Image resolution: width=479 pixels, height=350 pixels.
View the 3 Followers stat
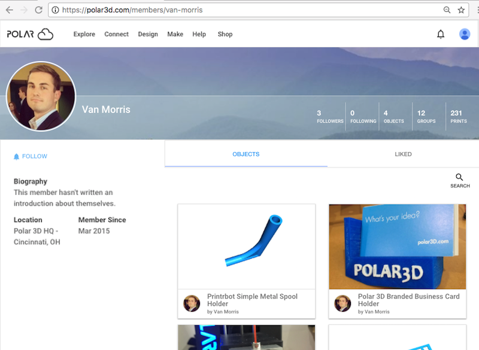(x=330, y=117)
